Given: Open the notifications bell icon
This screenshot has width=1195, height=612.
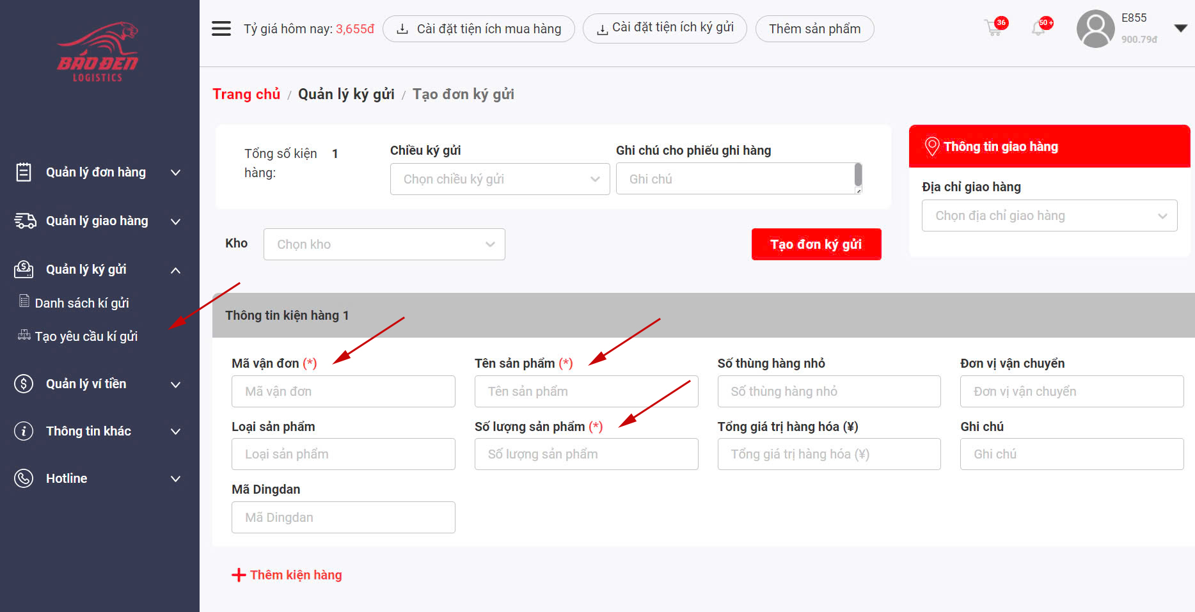Looking at the screenshot, I should (1039, 28).
